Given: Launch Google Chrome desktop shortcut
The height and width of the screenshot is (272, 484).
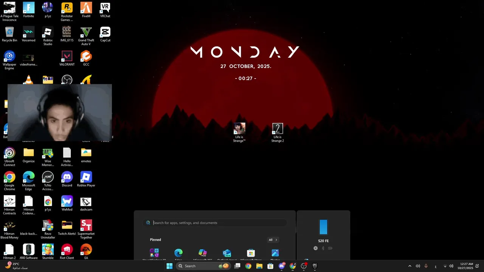Looking at the screenshot, I should tap(9, 181).
